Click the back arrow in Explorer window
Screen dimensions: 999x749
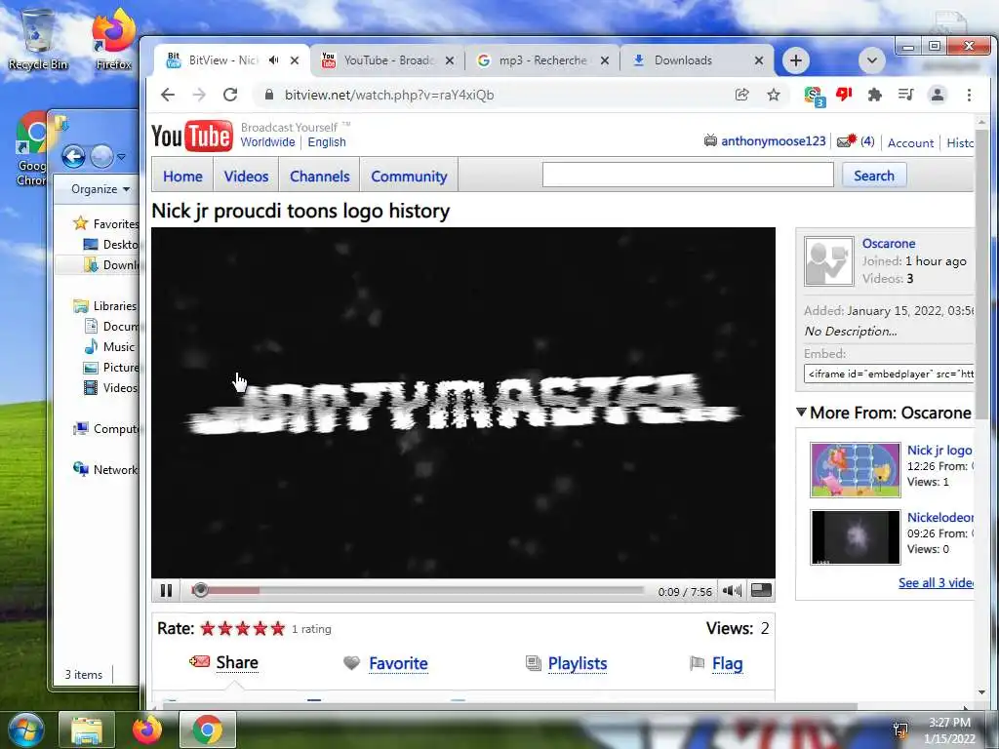click(73, 155)
